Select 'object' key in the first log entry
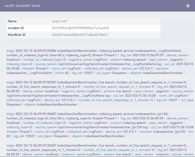 (x=135, y=73)
